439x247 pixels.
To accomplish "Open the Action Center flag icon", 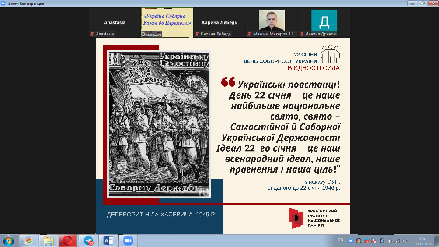I will pos(374,241).
